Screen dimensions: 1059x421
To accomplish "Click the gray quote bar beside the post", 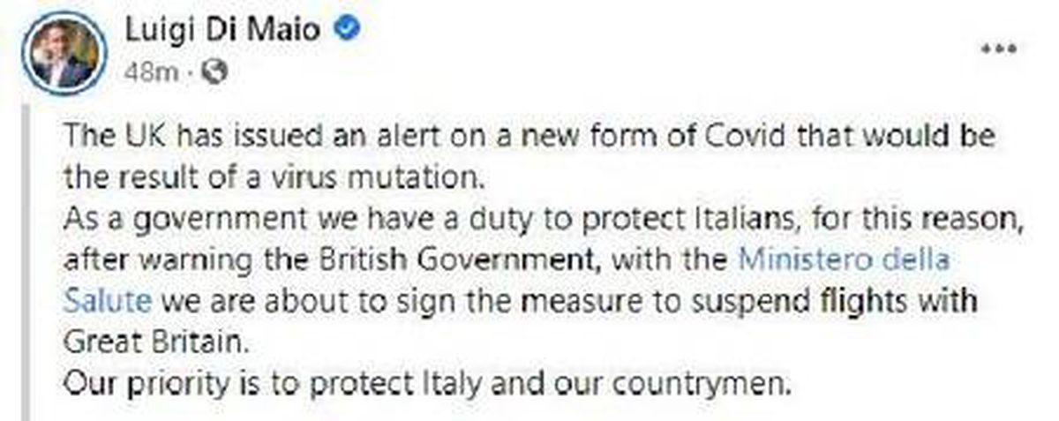I will pos(24,262).
